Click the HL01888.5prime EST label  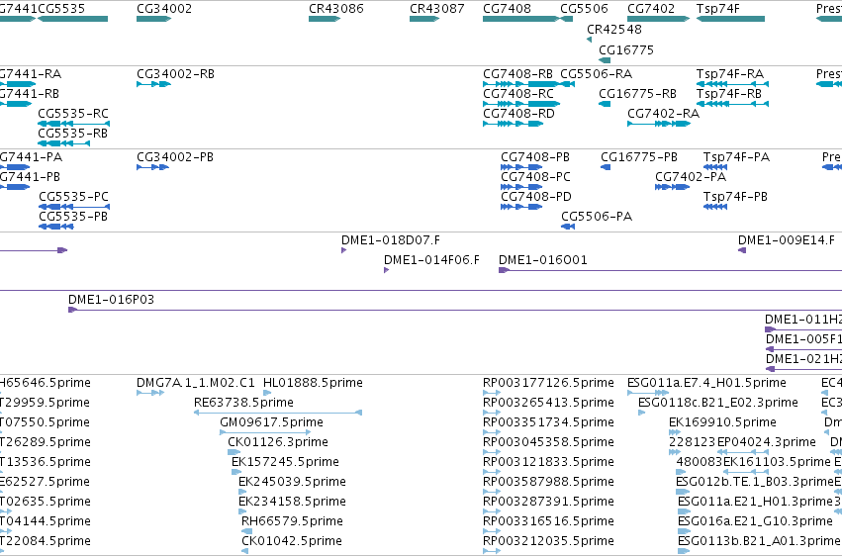click(x=313, y=383)
